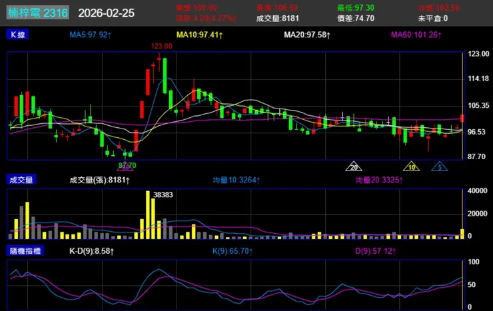This screenshot has height=311, width=493.
Task: Click the tall green candlestick below 123.00 peak
Action: coord(165,76)
